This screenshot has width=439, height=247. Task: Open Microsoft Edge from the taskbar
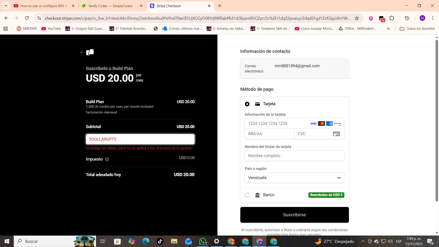tap(146, 241)
